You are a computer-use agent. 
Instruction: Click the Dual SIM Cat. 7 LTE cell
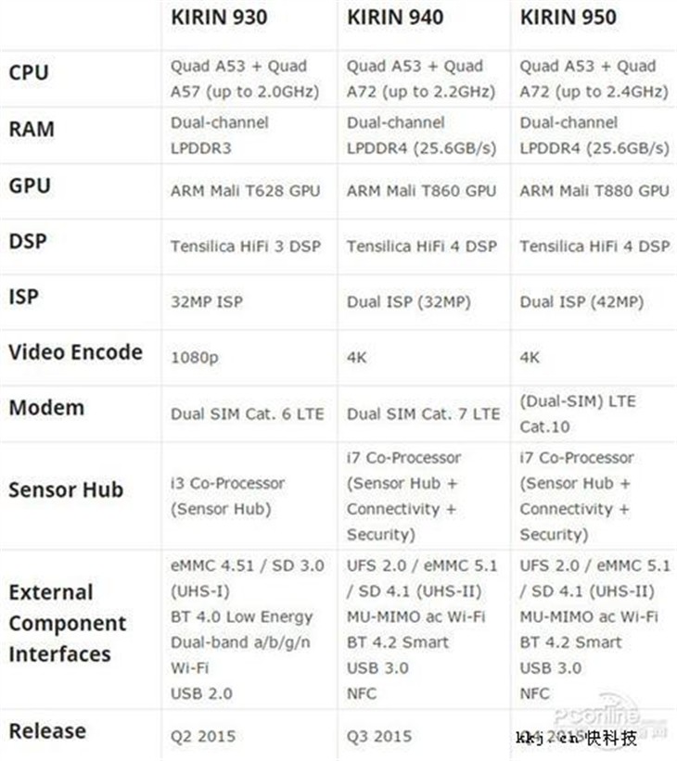pyautogui.click(x=423, y=414)
